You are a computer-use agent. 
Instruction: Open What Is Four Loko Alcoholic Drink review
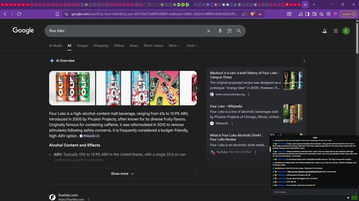coord(236,137)
